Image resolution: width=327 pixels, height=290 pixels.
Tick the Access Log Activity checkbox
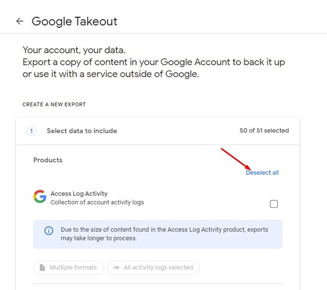pyautogui.click(x=274, y=204)
